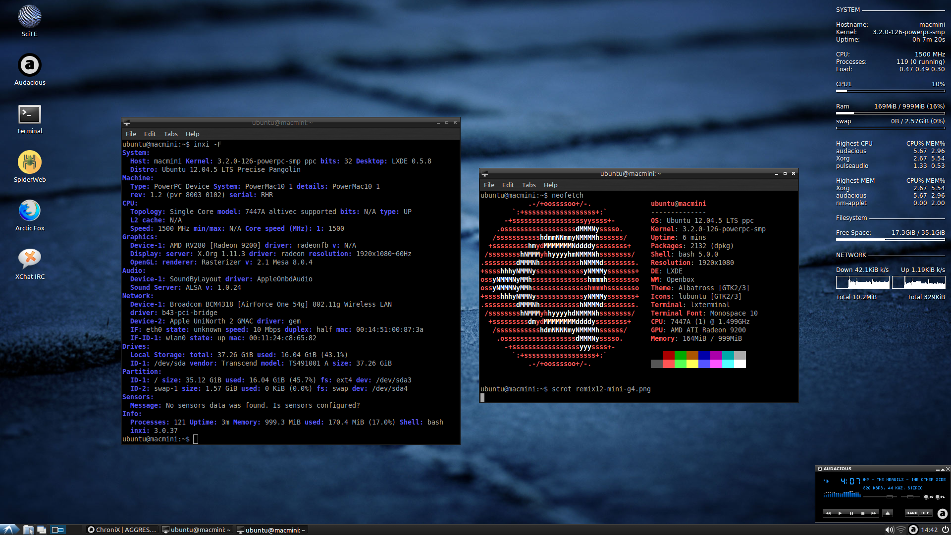Open file manager from the taskbar
This screenshot has height=535, width=951.
point(28,530)
